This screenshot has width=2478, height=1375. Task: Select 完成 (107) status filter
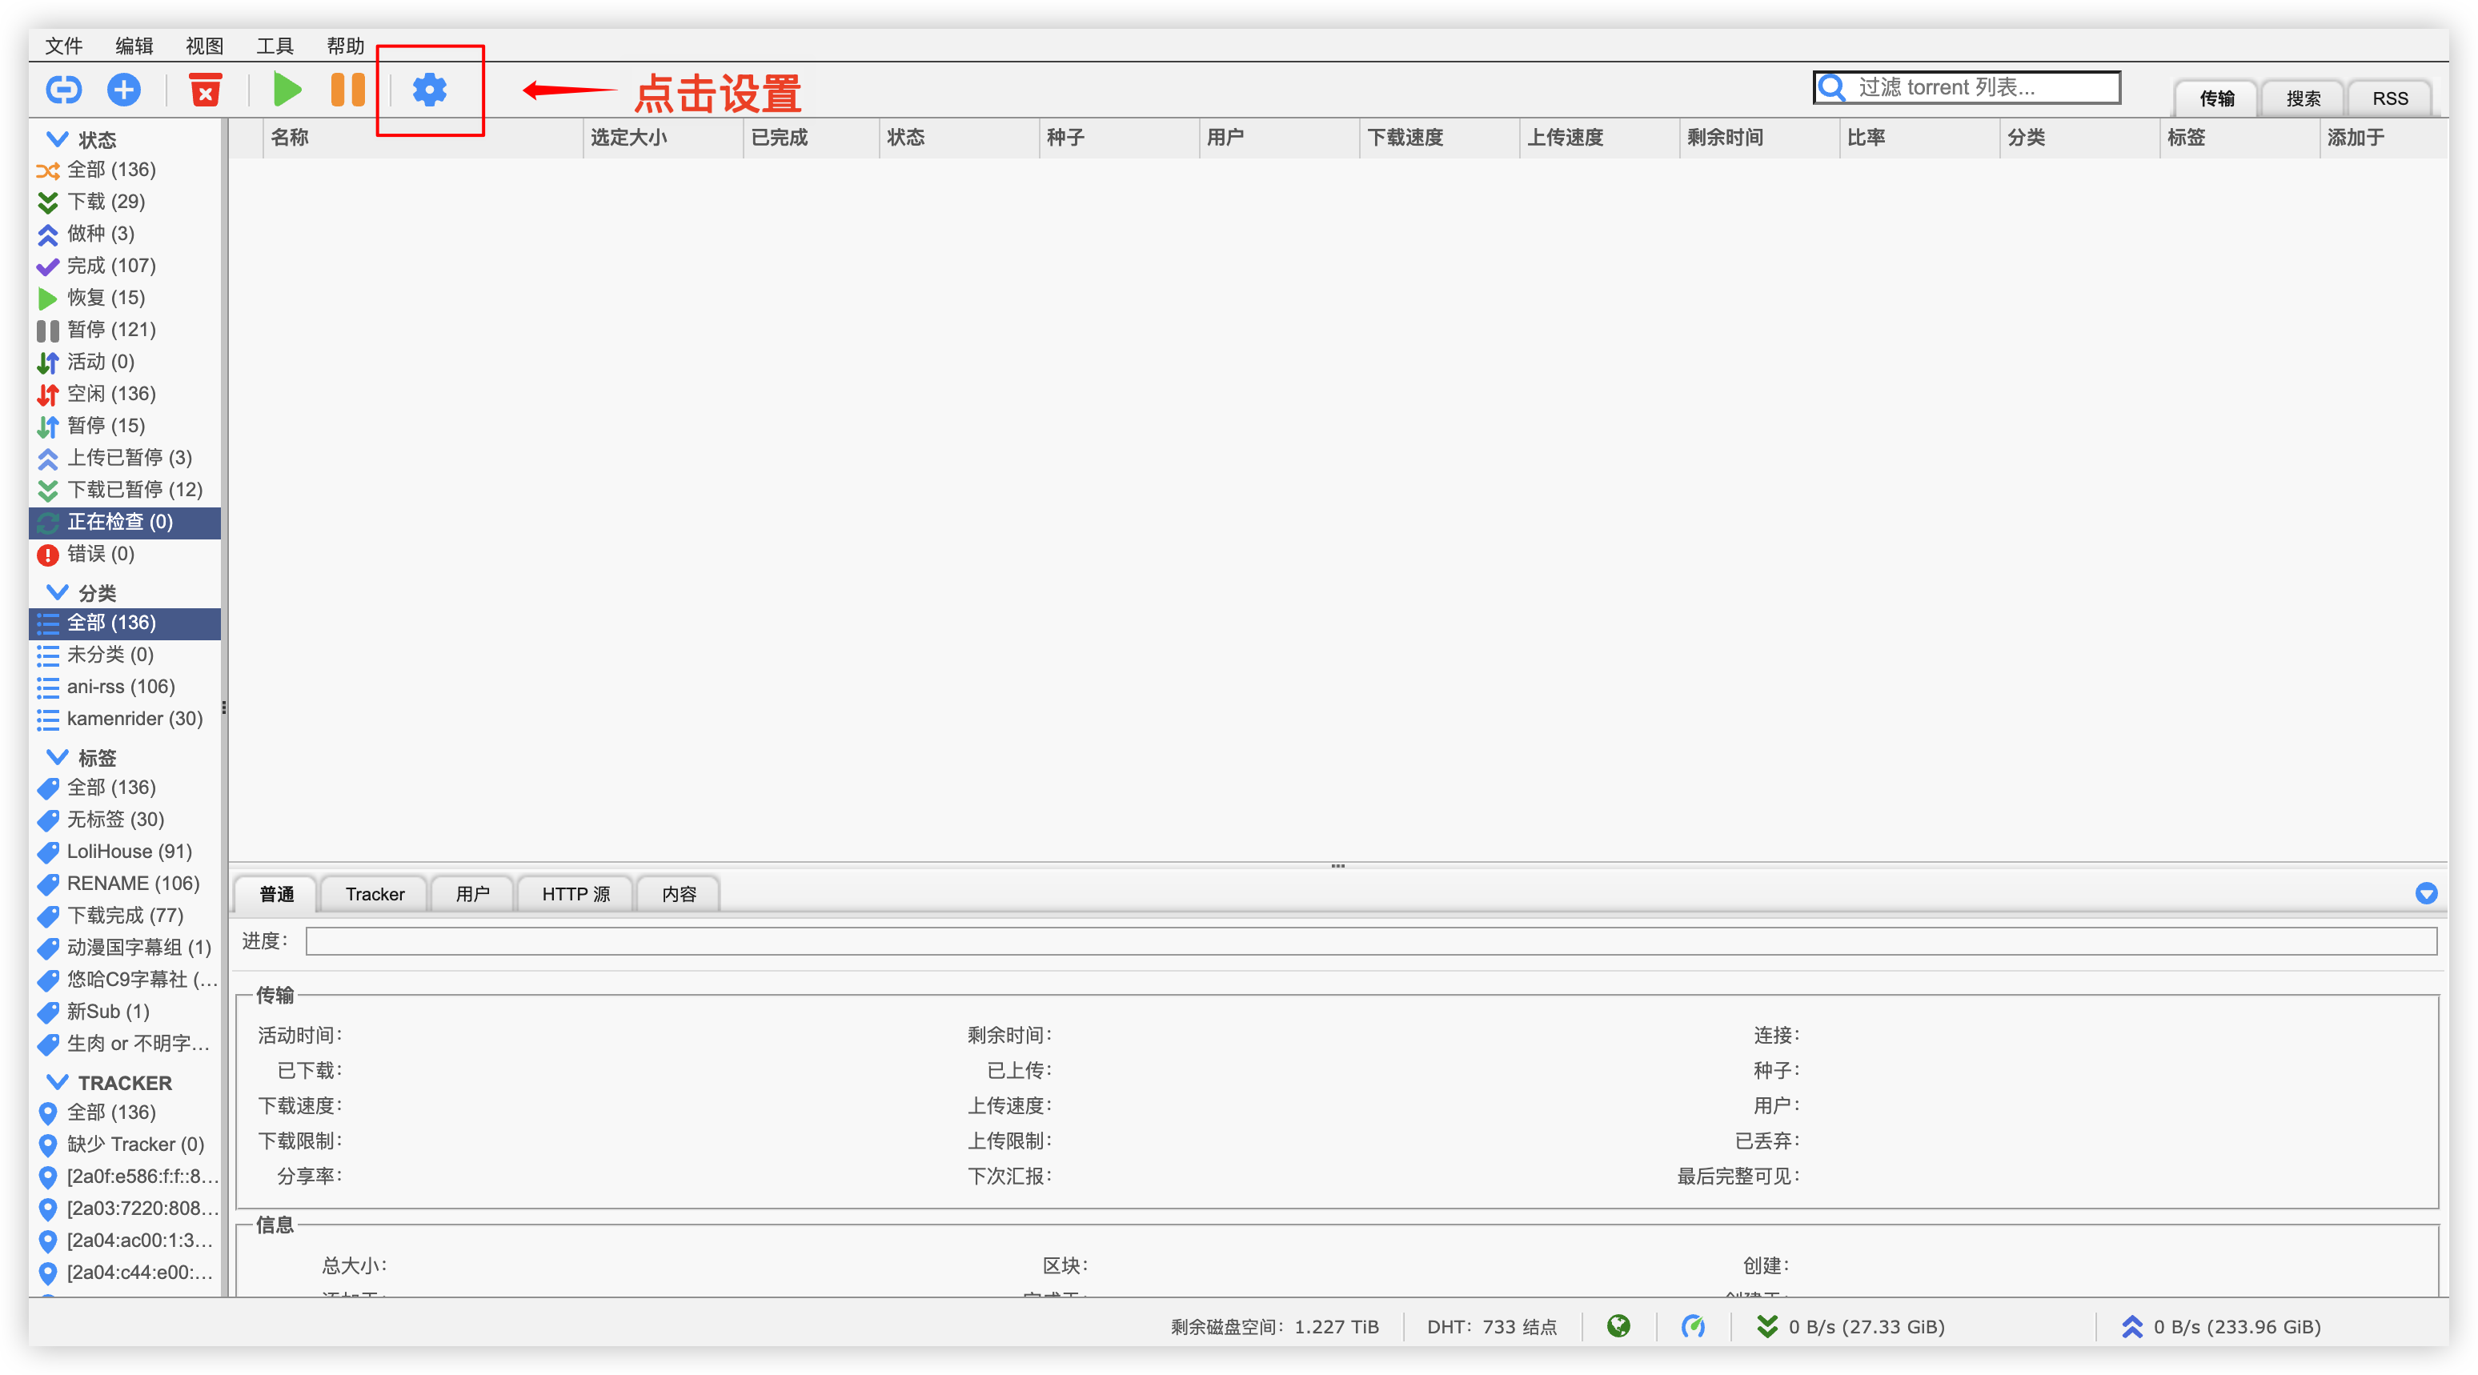(126, 266)
